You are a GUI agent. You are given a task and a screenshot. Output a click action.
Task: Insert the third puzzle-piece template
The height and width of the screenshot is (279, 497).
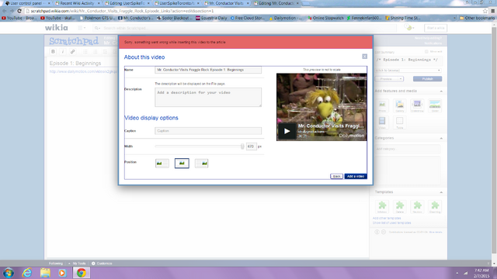417,207
